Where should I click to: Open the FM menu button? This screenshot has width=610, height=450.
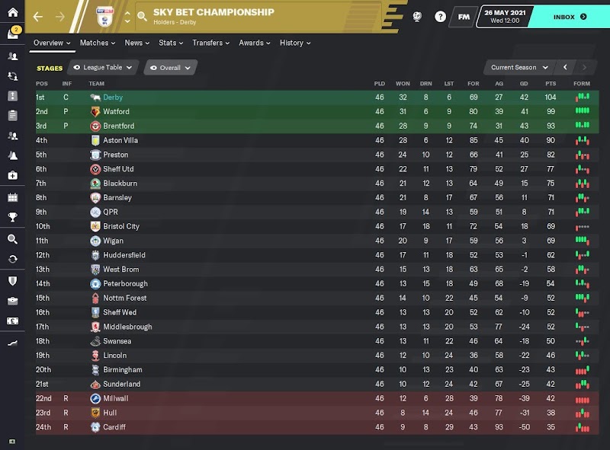coord(464,17)
